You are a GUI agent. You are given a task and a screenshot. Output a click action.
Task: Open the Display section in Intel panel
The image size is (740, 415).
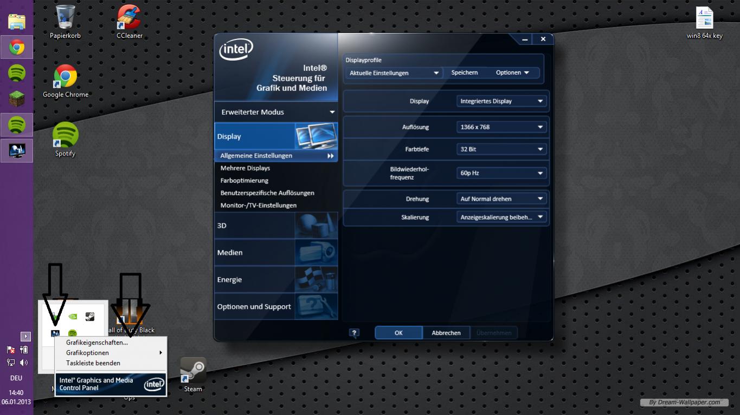pyautogui.click(x=276, y=136)
